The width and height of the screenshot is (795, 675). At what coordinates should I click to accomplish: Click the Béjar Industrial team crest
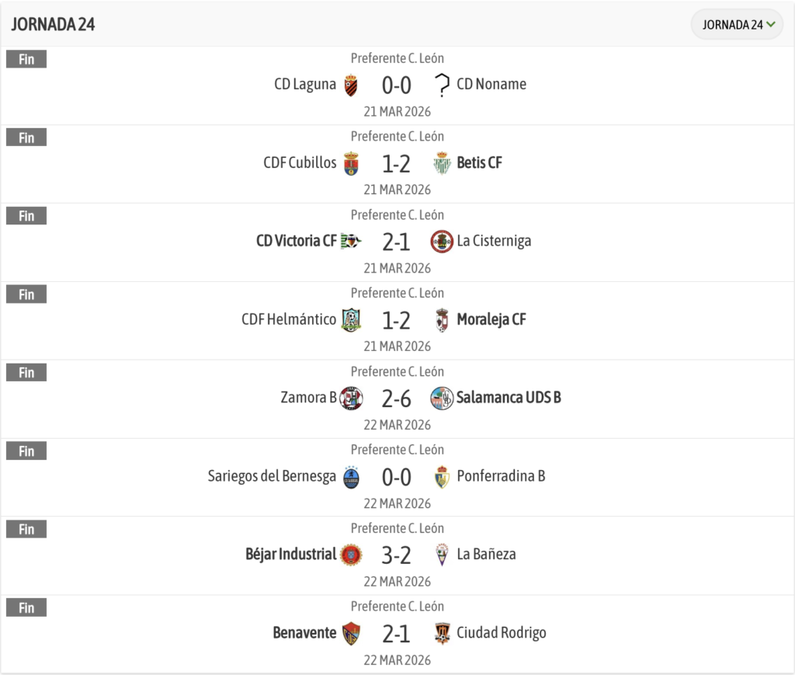tap(351, 555)
